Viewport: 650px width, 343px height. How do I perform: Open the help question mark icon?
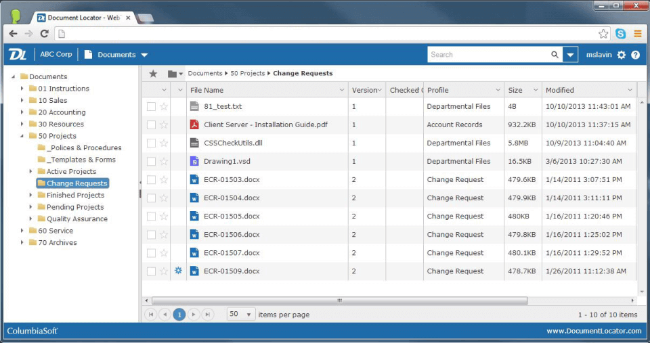635,55
